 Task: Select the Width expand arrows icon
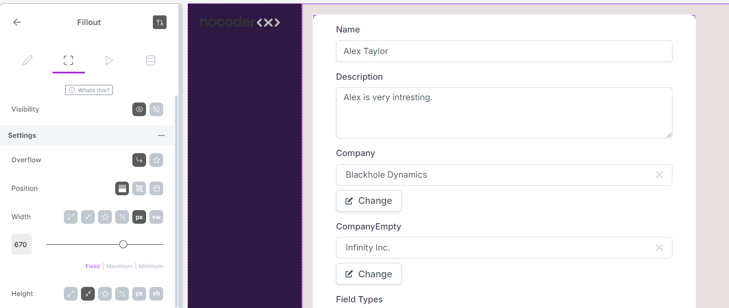tap(71, 217)
